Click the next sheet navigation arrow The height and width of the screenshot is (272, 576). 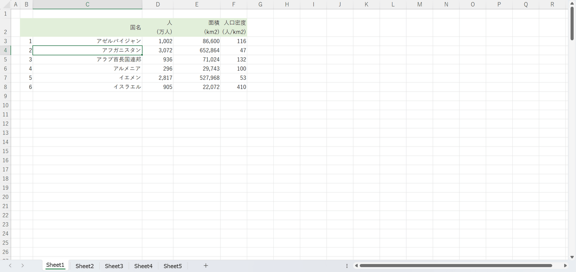pos(23,266)
